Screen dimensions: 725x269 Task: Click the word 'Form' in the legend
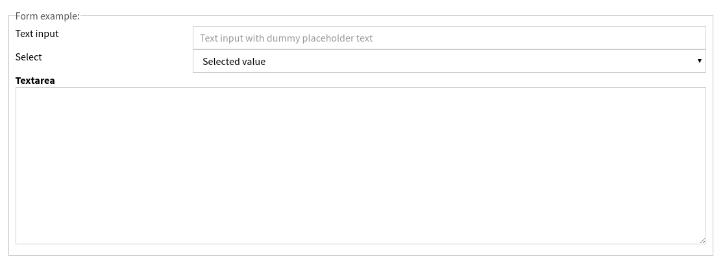coord(26,16)
